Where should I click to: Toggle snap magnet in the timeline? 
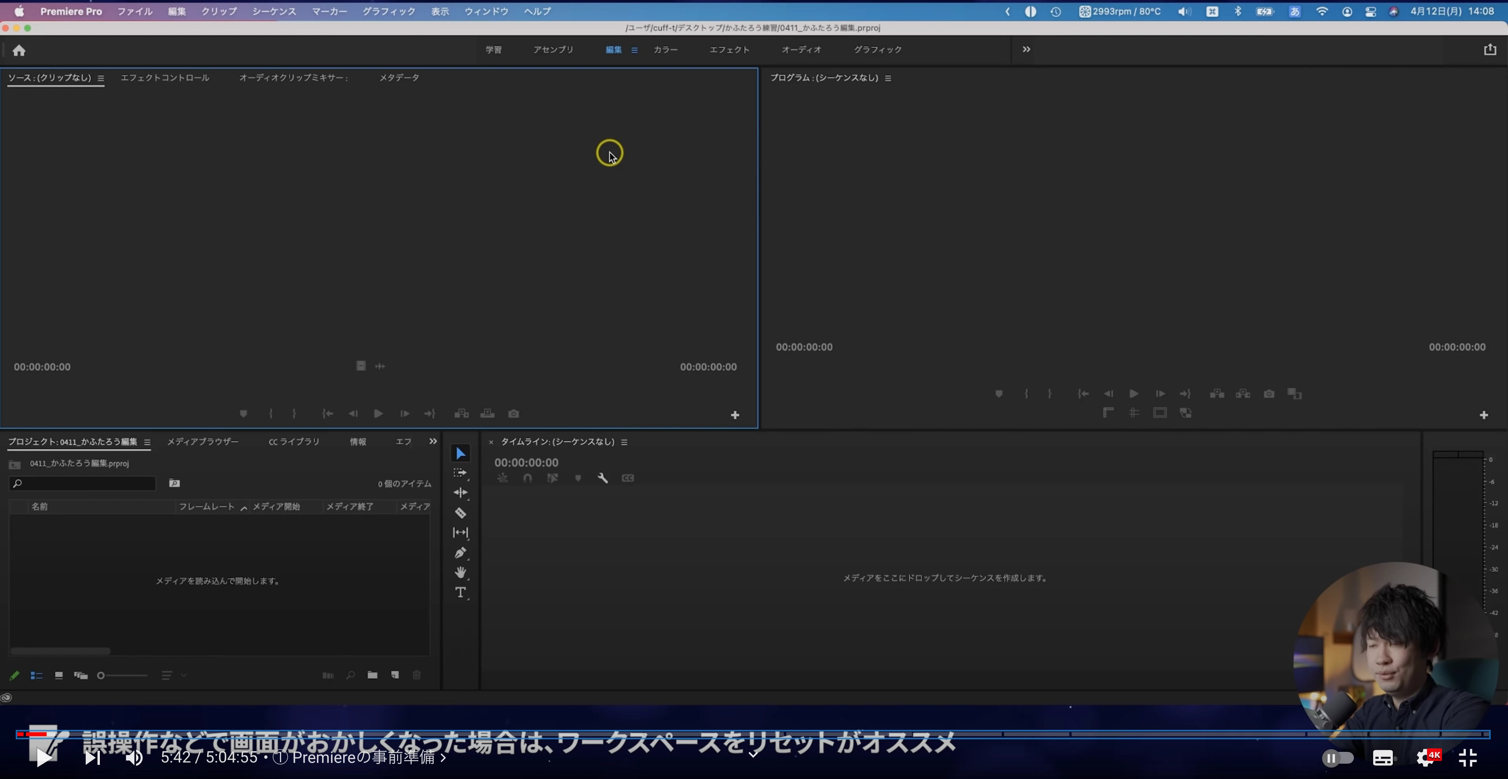pyautogui.click(x=528, y=478)
